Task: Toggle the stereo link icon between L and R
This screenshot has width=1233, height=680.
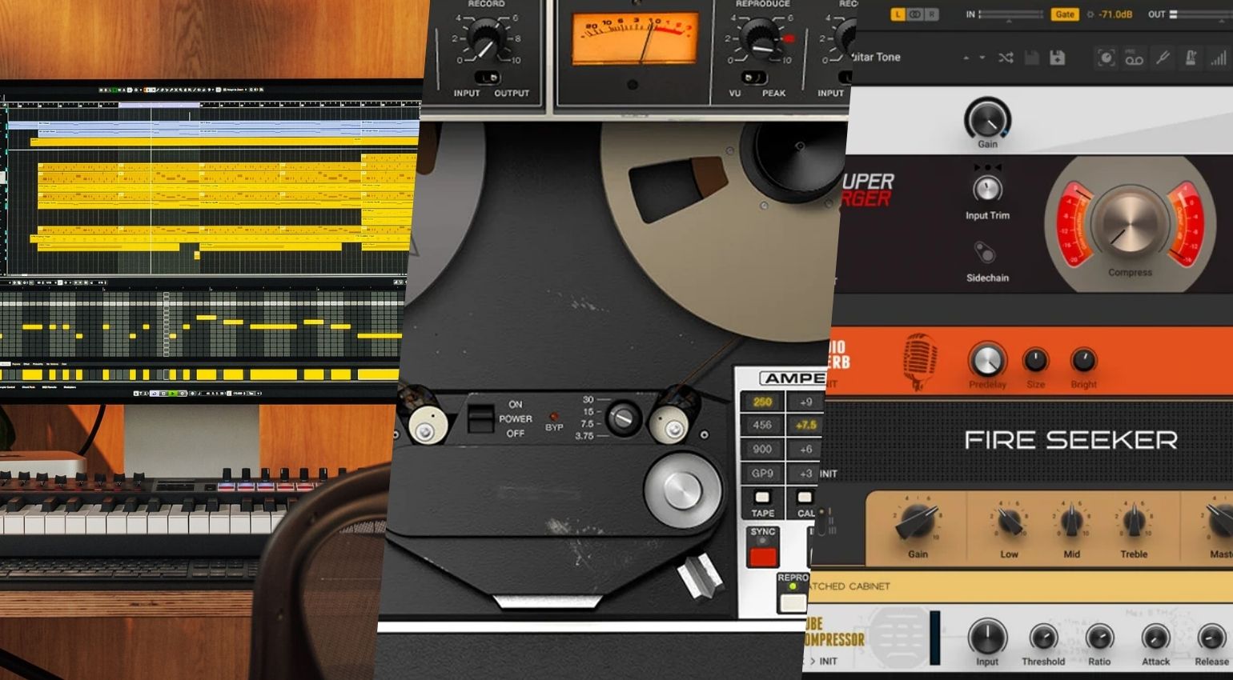Action: (914, 14)
